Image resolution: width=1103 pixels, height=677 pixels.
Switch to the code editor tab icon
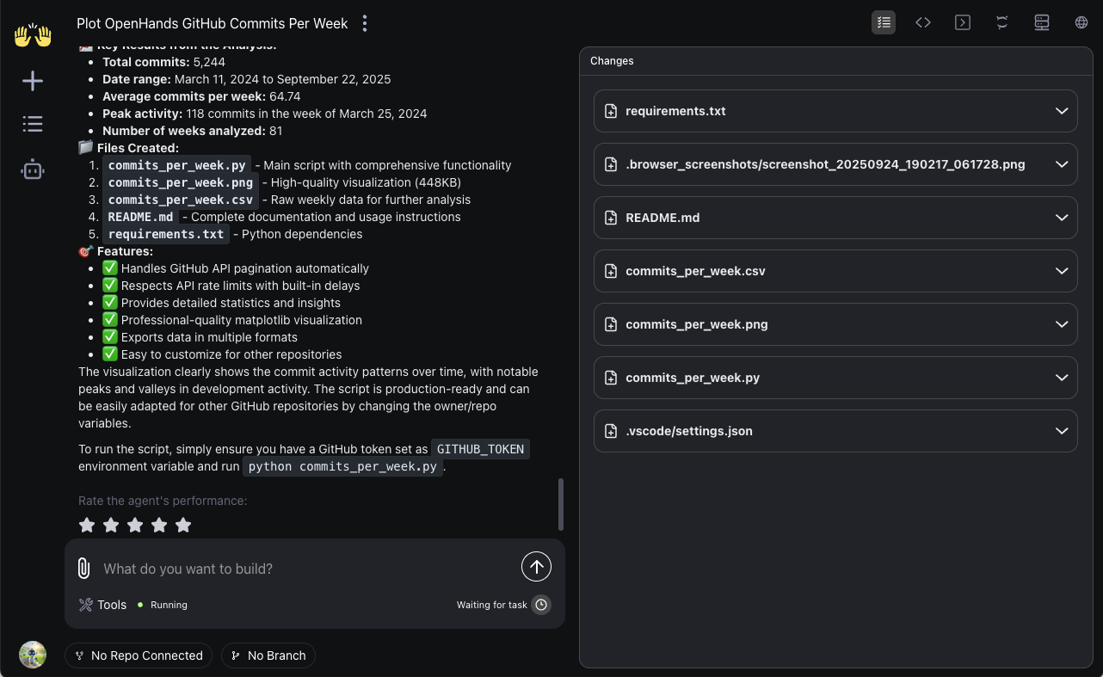pos(923,22)
